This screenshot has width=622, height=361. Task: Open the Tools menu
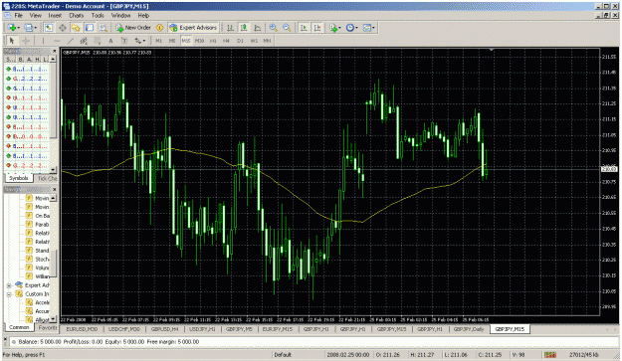click(98, 16)
